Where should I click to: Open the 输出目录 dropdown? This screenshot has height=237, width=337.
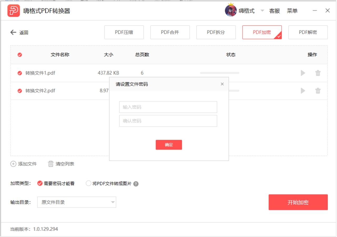(113, 202)
